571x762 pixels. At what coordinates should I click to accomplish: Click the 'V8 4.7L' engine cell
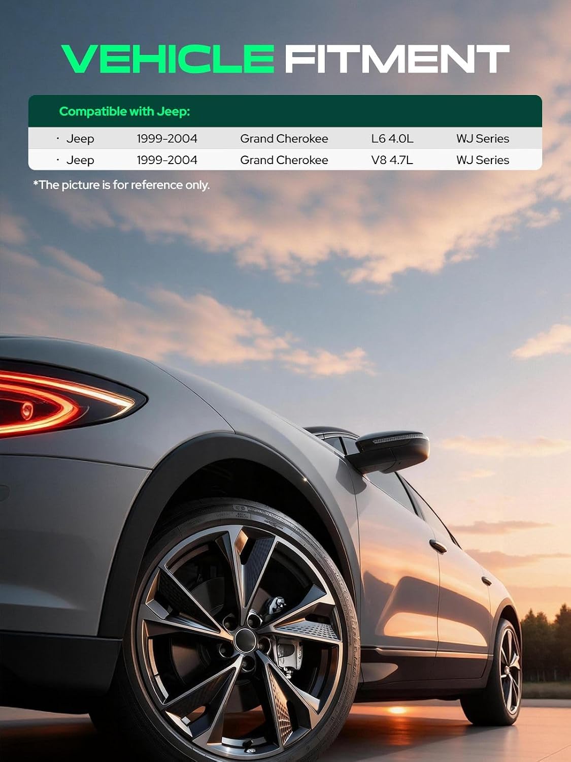click(x=392, y=160)
